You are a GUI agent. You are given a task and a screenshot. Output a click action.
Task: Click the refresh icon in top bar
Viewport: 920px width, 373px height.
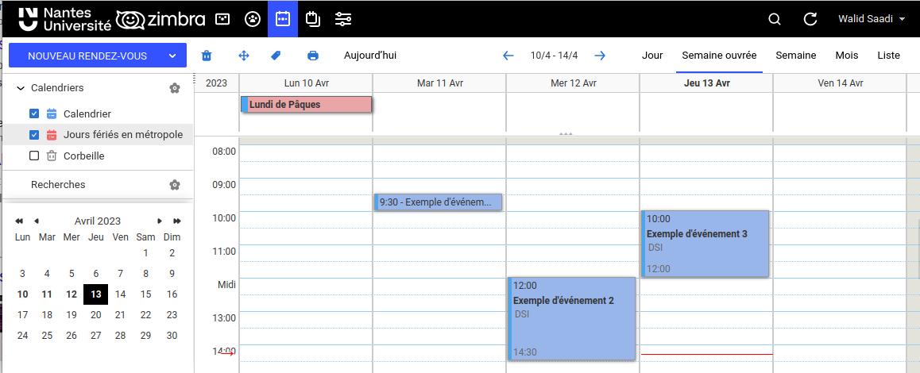(x=810, y=19)
